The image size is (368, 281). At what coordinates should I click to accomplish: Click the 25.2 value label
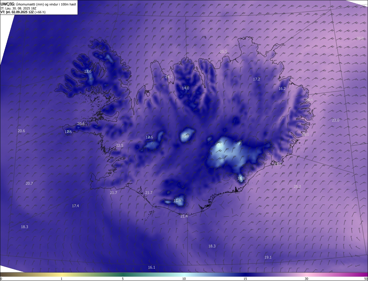[x=297, y=187]
